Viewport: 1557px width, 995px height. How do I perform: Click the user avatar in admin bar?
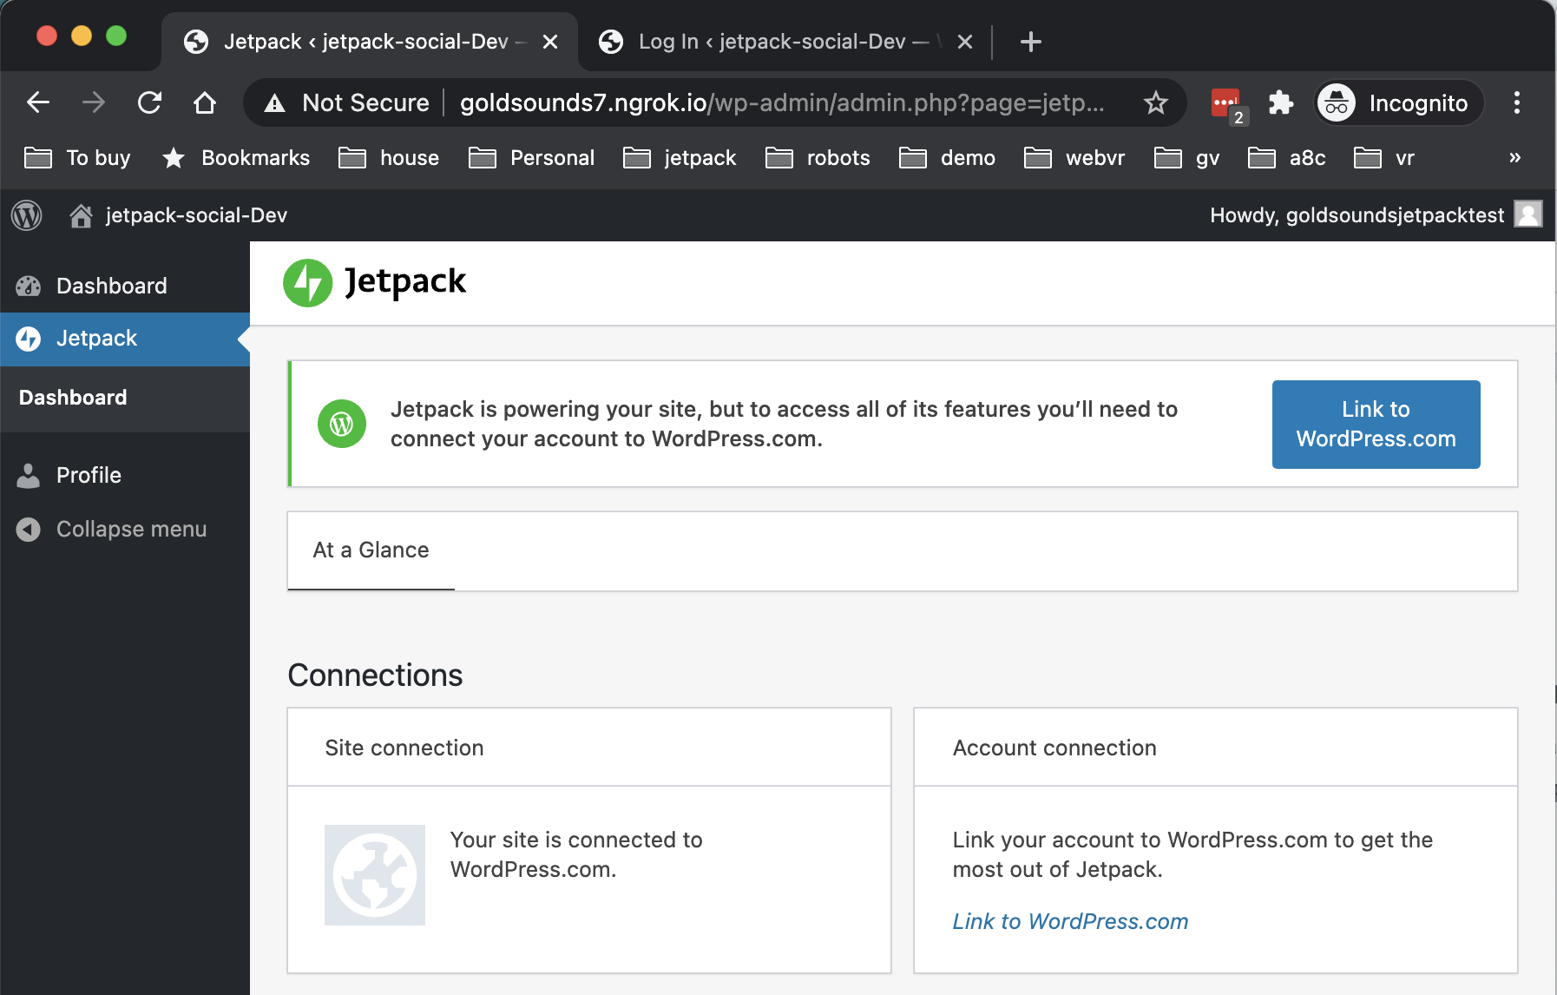[1527, 214]
